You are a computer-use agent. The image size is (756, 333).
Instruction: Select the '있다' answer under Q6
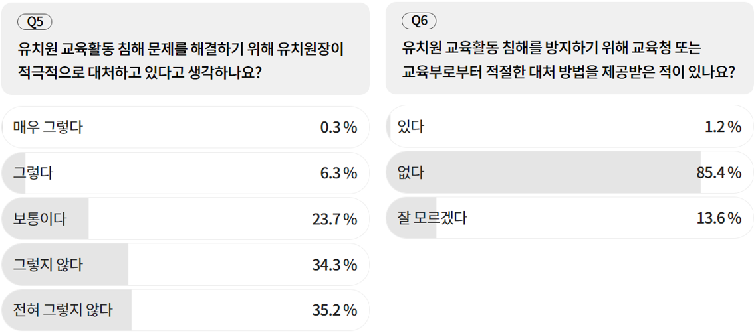coord(410,127)
